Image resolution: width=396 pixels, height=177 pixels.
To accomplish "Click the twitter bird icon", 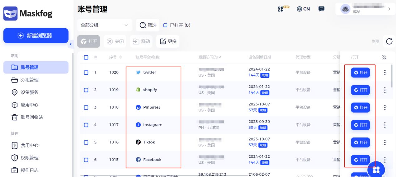I will tap(138, 72).
